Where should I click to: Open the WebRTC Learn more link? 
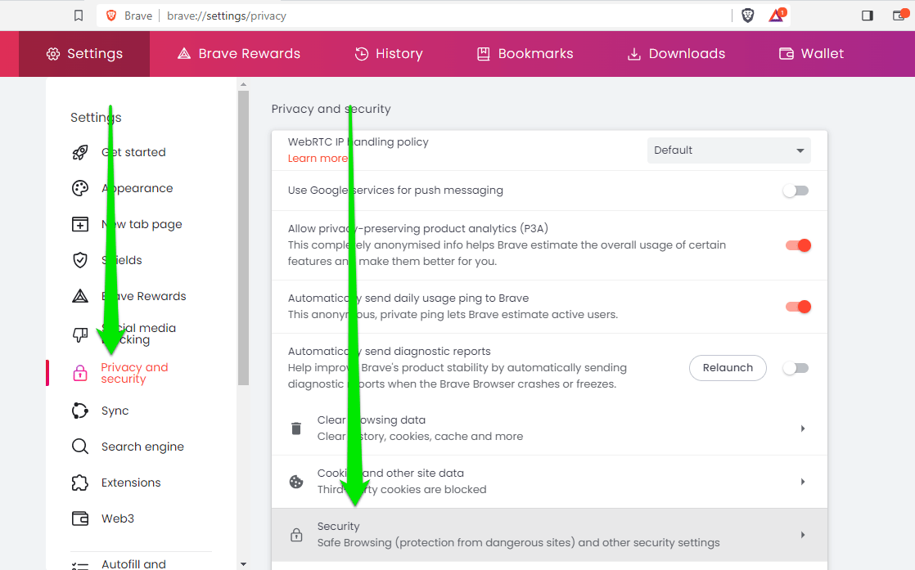(x=318, y=159)
